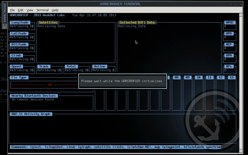Screen dimensions: 248x155
Task: Click channel 11 label
Action: pyautogui.click(x=209, y=77)
